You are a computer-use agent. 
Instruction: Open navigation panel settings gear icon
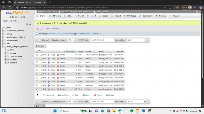pyautogui.click(x=21, y=17)
